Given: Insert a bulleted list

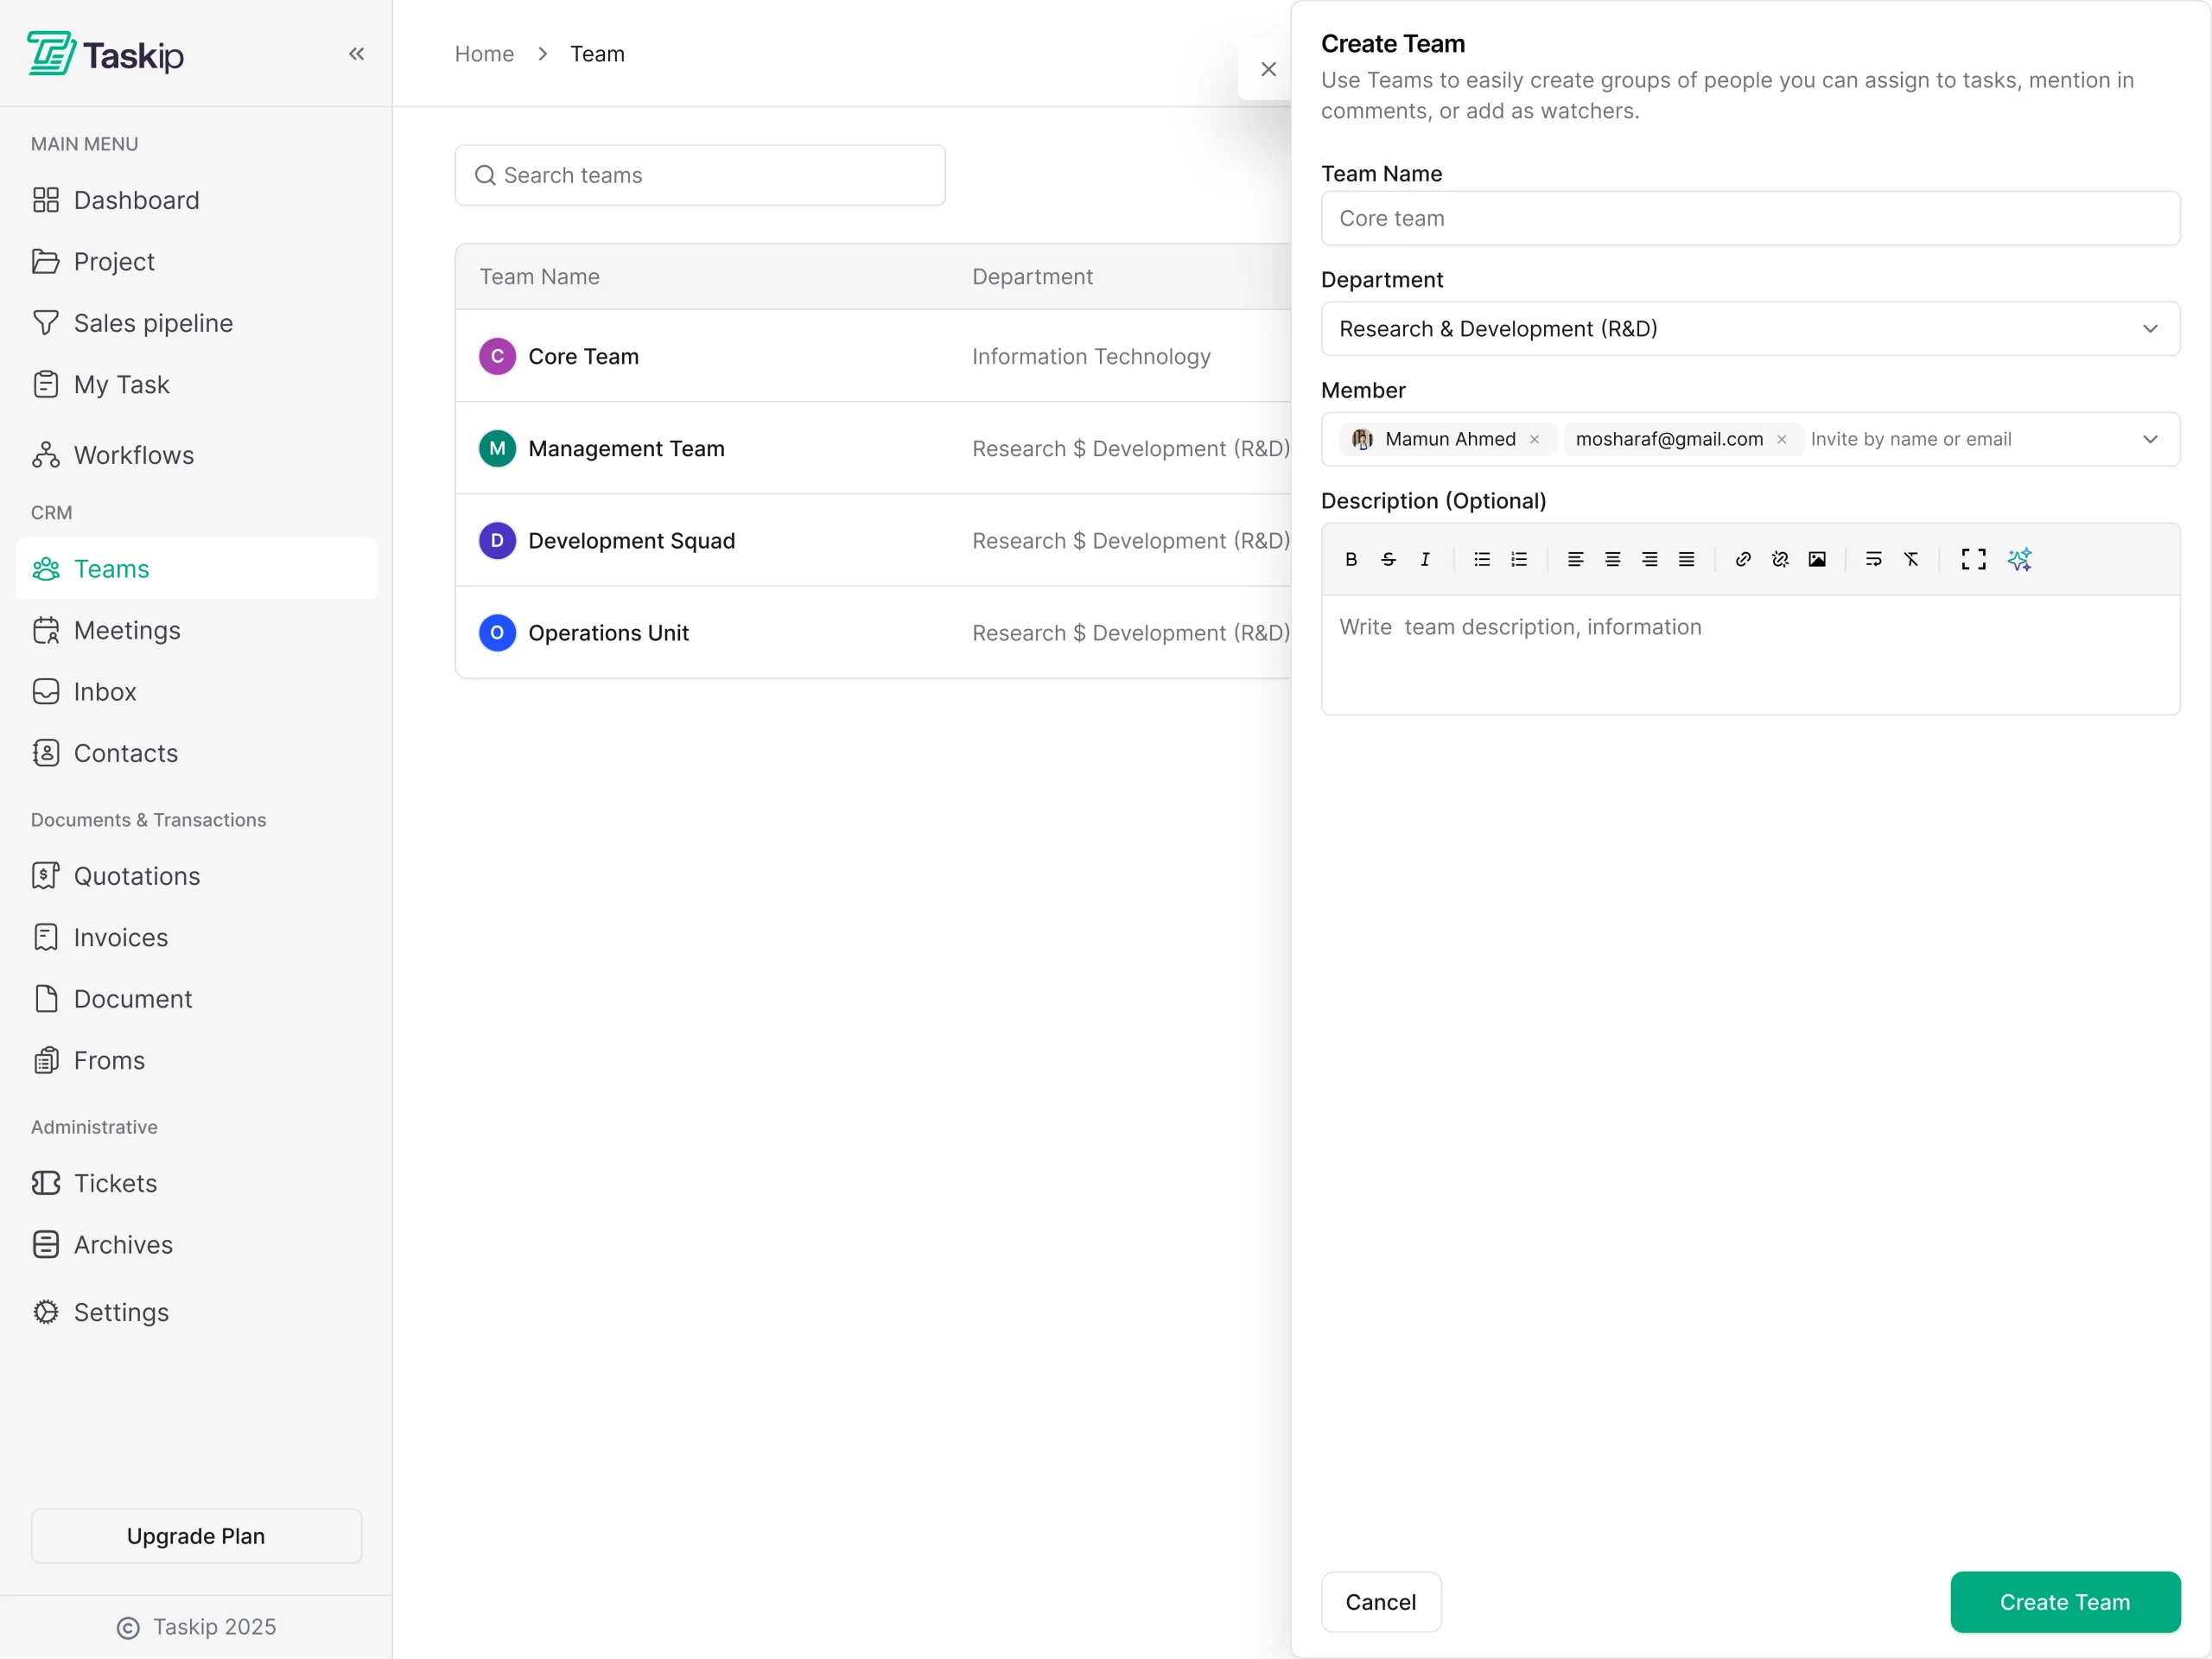Looking at the screenshot, I should (x=1482, y=559).
